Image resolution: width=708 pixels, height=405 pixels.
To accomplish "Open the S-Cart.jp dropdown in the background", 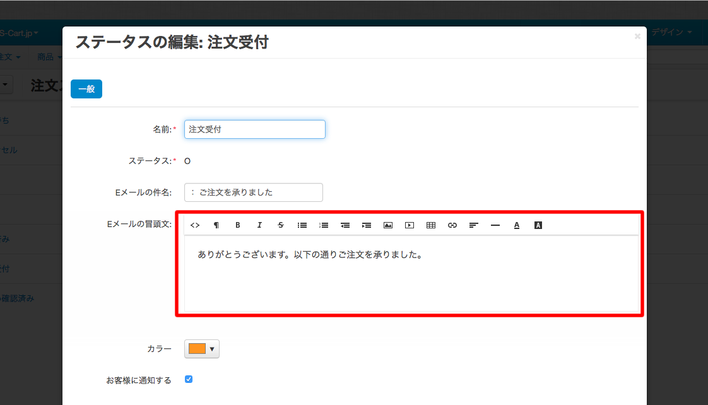I will click(x=19, y=33).
